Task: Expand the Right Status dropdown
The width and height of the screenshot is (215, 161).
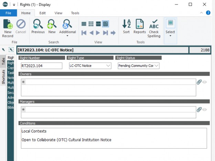Action: point(157,66)
